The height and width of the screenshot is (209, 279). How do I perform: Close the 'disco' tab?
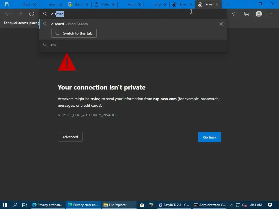35,5
